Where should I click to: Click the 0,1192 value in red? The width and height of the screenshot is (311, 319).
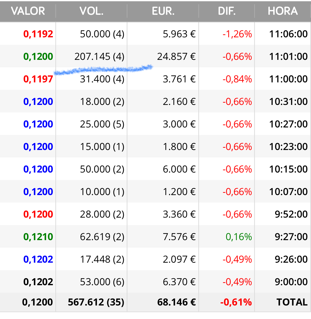click(x=38, y=34)
